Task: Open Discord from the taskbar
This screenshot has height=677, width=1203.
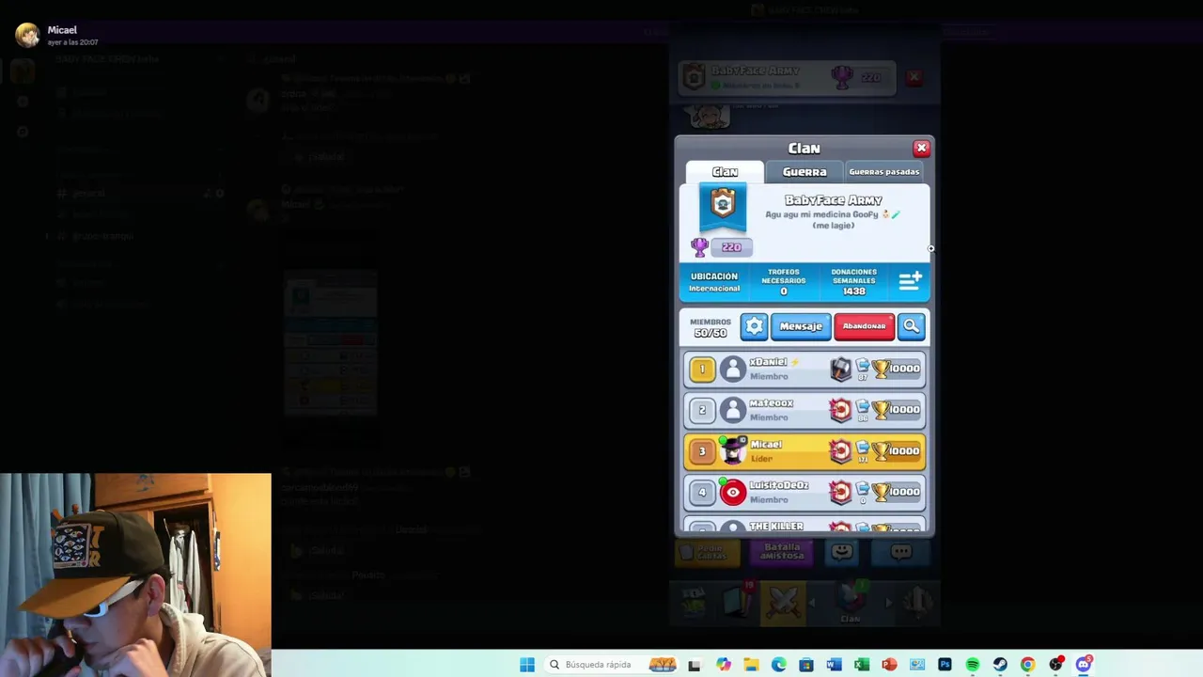Action: click(x=1084, y=665)
